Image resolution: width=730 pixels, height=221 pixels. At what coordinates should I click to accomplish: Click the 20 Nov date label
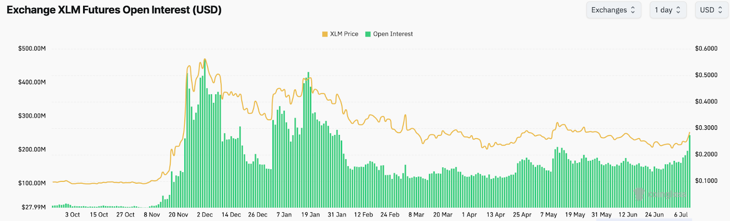178,215
